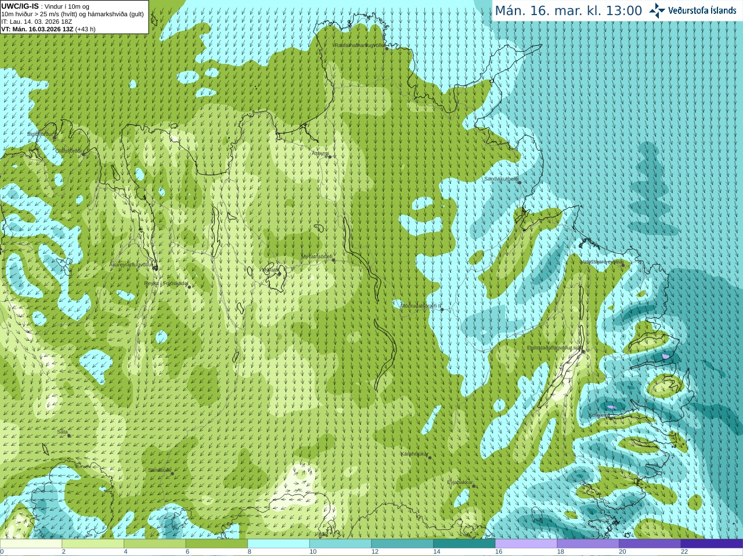Click the 12–14 m/s teal legend swatch
This screenshot has width=743, height=556.
pos(402,543)
